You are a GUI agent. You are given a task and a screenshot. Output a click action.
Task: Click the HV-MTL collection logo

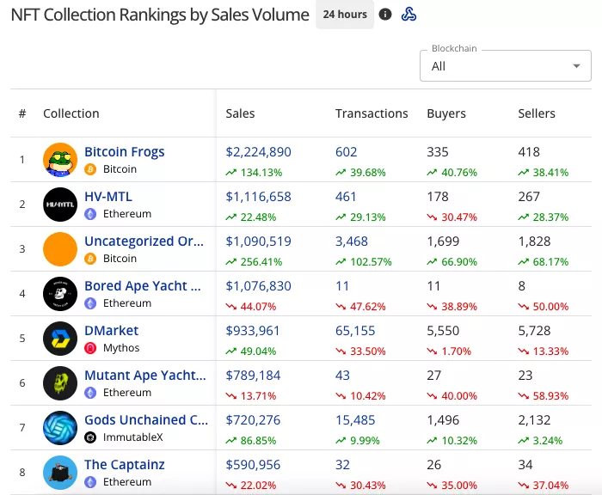pos(60,205)
